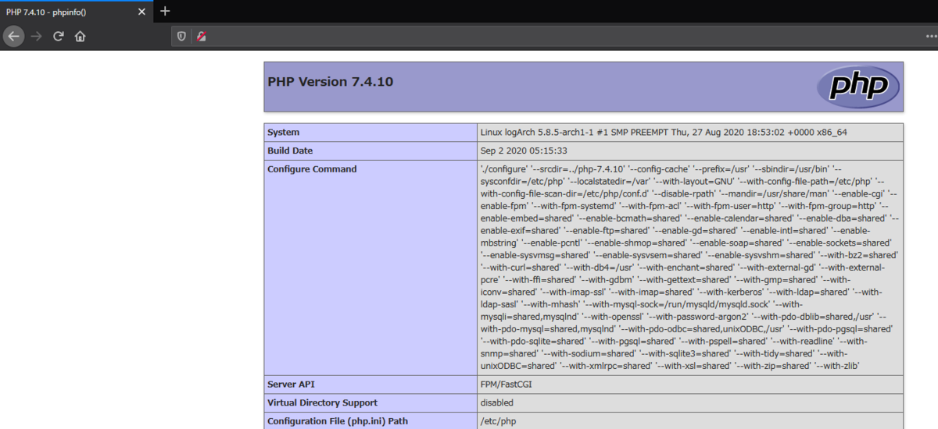Select the Configure Command label

click(x=312, y=169)
